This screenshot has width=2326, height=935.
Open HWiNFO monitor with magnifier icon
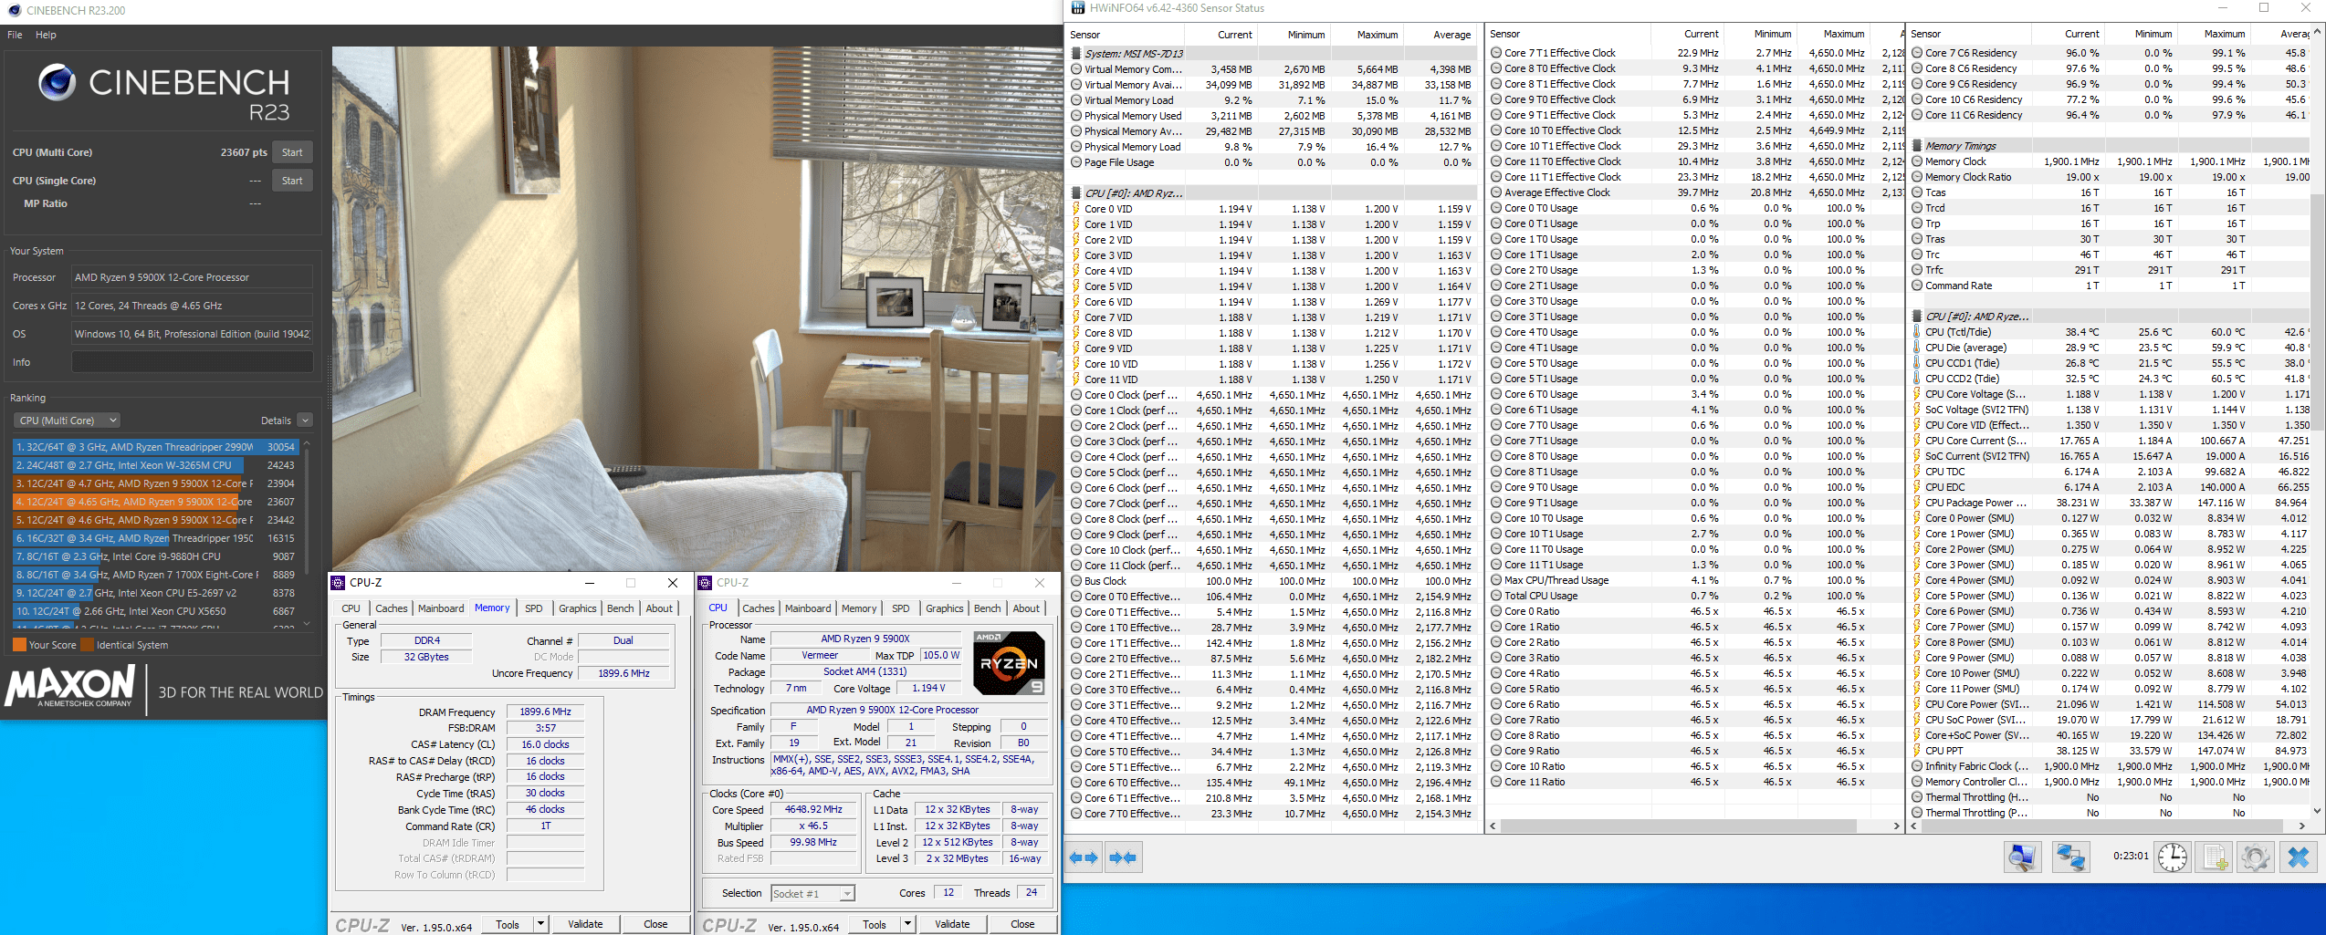pyautogui.click(x=2022, y=857)
